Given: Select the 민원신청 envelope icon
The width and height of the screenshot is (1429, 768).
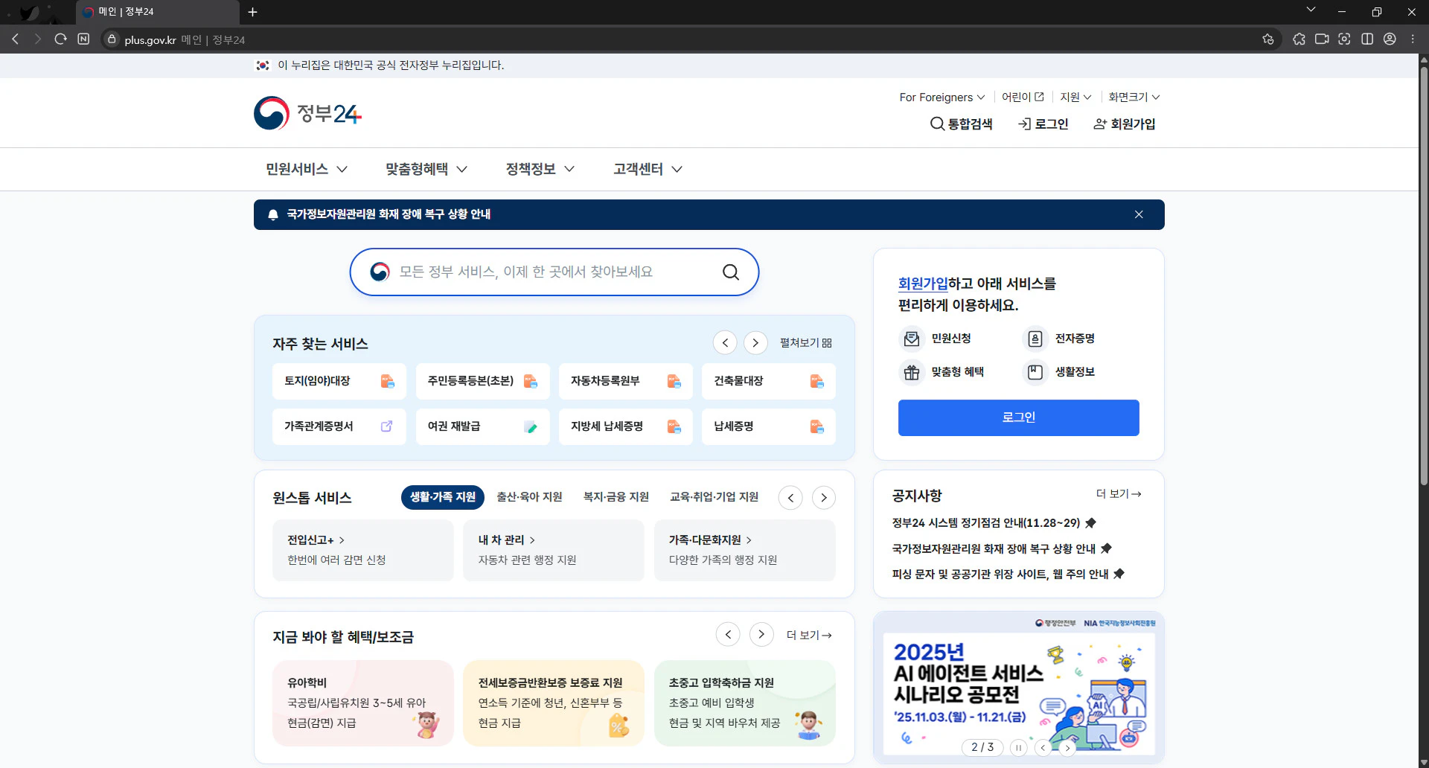Looking at the screenshot, I should coord(911,338).
